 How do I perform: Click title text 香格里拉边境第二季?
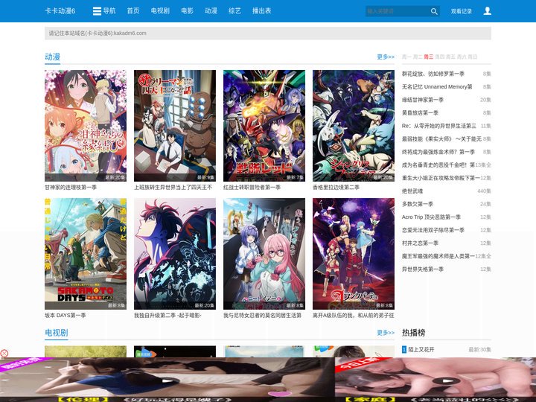point(336,188)
